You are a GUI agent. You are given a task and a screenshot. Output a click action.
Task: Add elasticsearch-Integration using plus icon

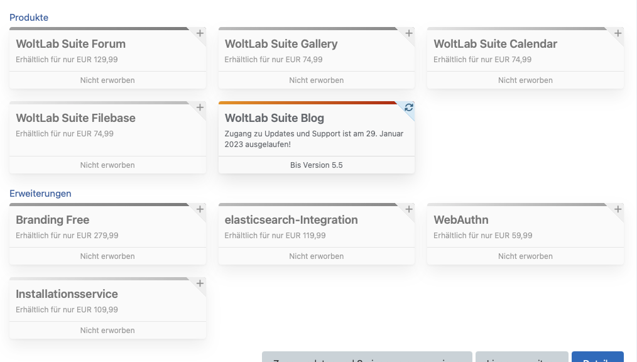click(x=409, y=209)
